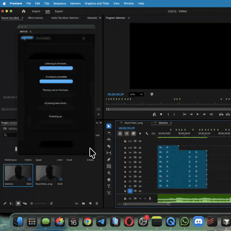Open the Sequence menu
This screenshot has width=231, height=231.
coord(59,3)
